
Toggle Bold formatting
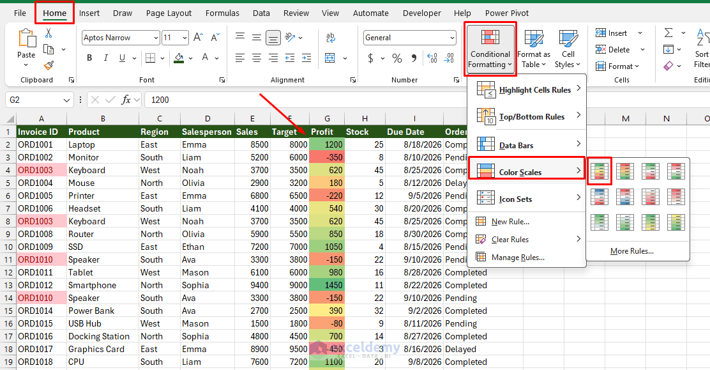[x=89, y=58]
